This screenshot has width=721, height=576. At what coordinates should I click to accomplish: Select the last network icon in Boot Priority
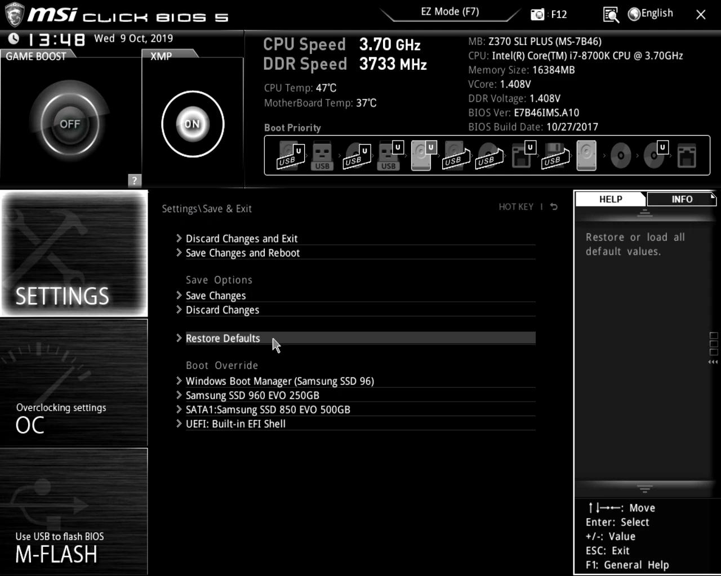(687, 155)
